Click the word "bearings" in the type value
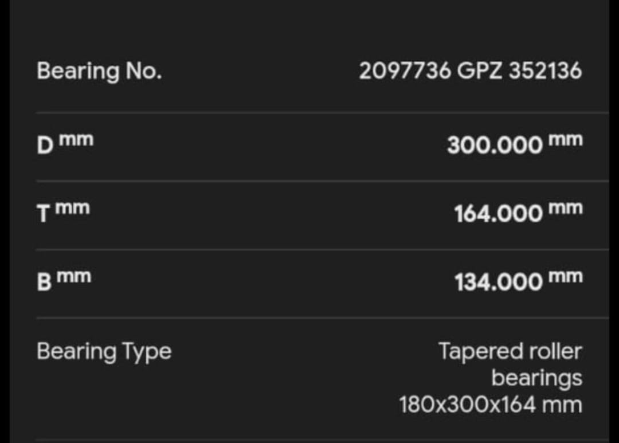This screenshot has height=443, width=619. click(536, 378)
